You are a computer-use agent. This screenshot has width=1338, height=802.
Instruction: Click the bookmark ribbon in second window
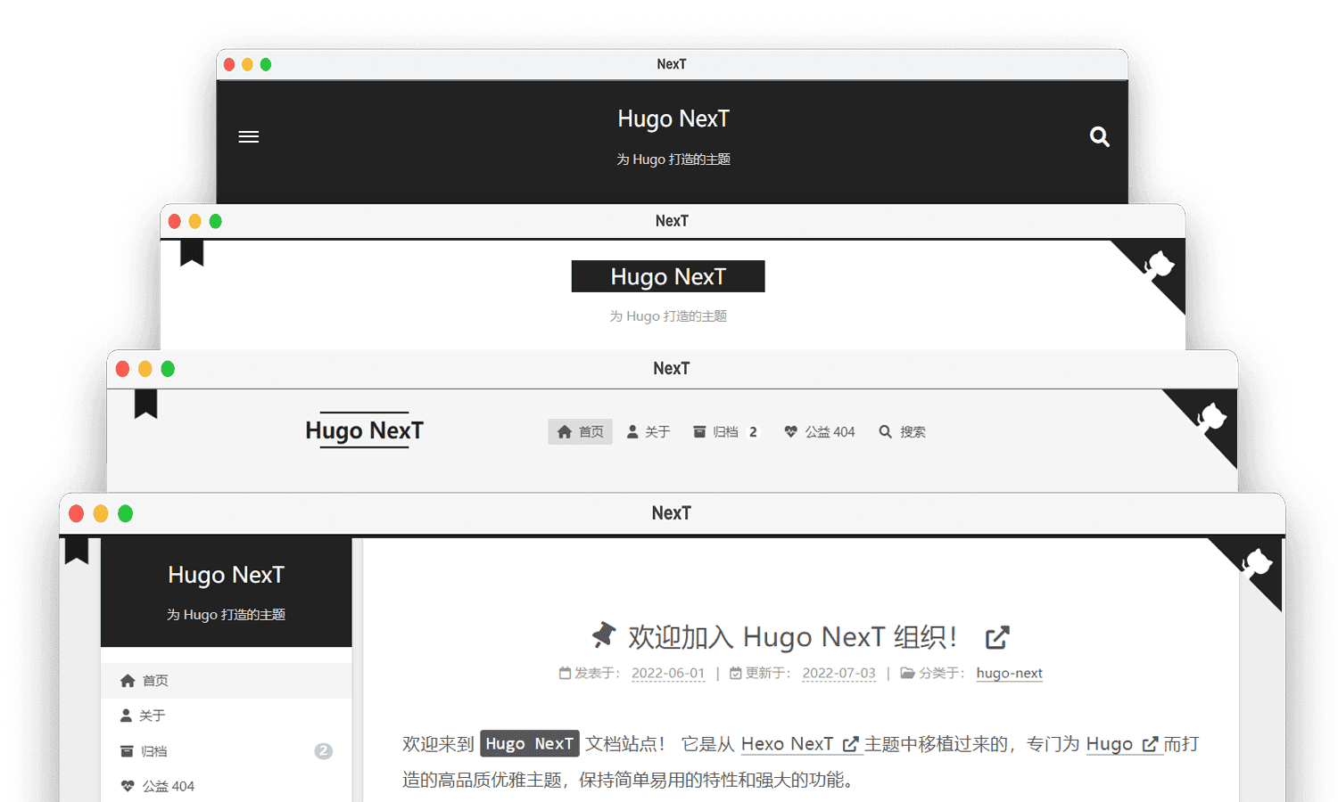[192, 253]
